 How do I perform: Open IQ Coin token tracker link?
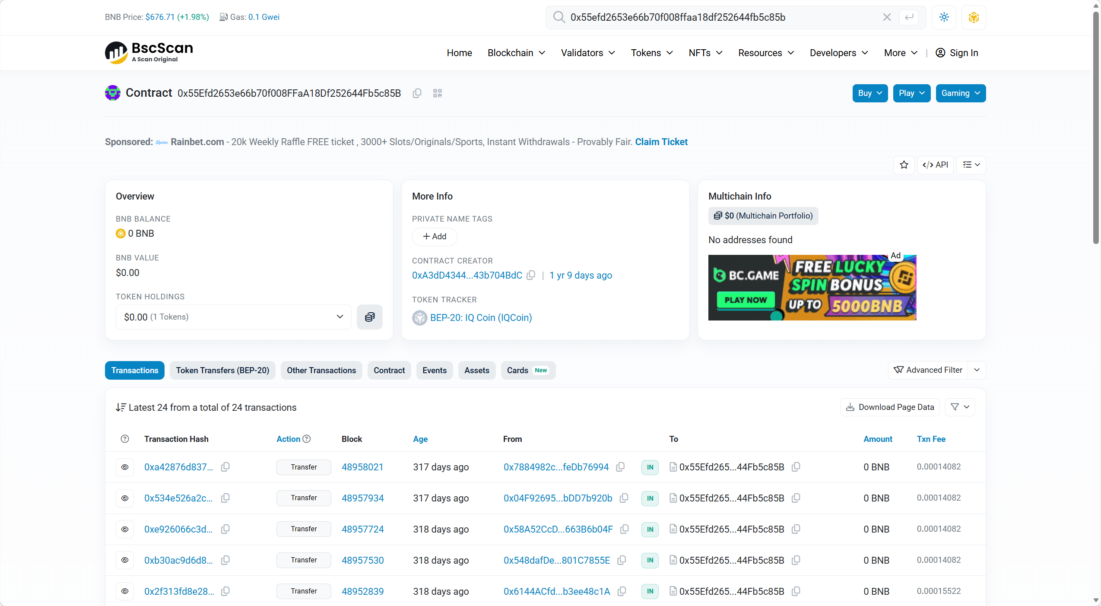coord(481,317)
